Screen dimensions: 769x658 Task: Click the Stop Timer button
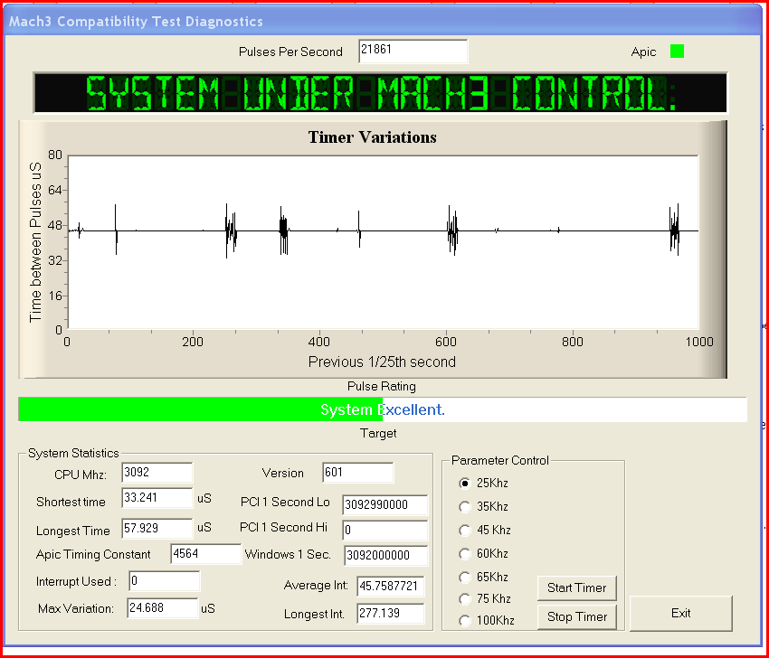coord(577,616)
